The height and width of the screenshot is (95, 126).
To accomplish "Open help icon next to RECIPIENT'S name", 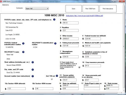I will pyautogui.click(x=23, y=52).
